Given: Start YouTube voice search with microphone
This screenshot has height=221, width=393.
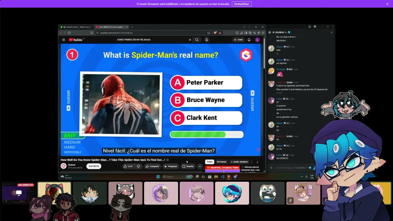Looking at the screenshot, I should [x=207, y=40].
